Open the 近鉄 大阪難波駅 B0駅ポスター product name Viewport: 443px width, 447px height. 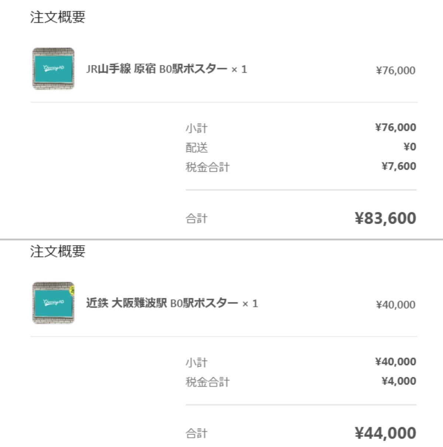pyautogui.click(x=162, y=303)
